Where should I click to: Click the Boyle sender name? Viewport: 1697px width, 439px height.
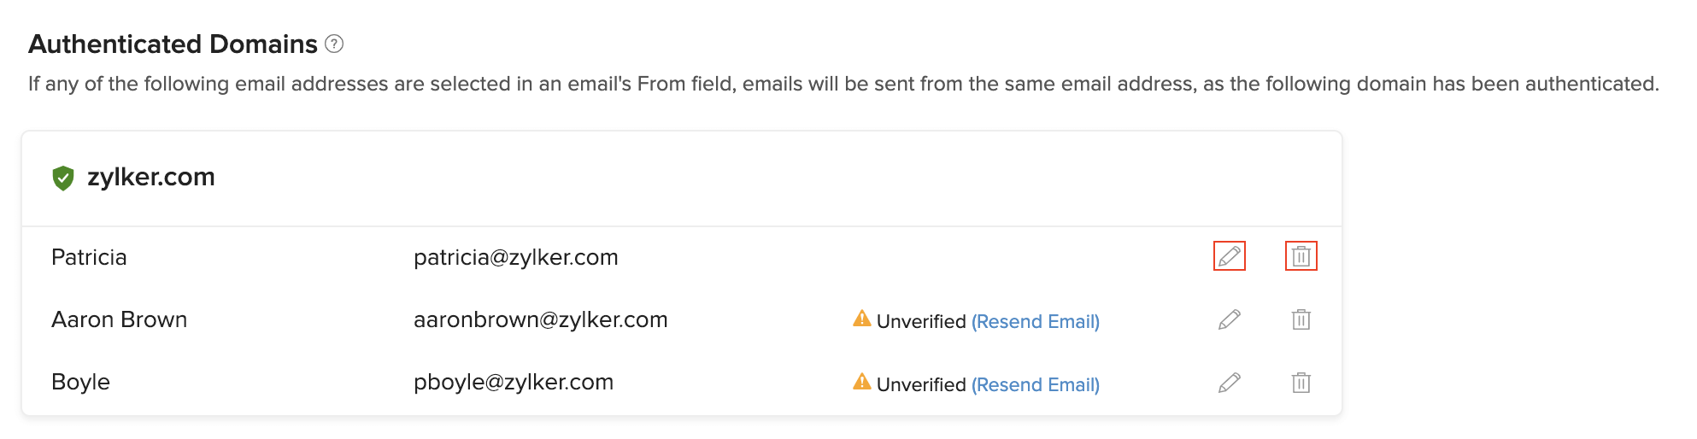(80, 382)
